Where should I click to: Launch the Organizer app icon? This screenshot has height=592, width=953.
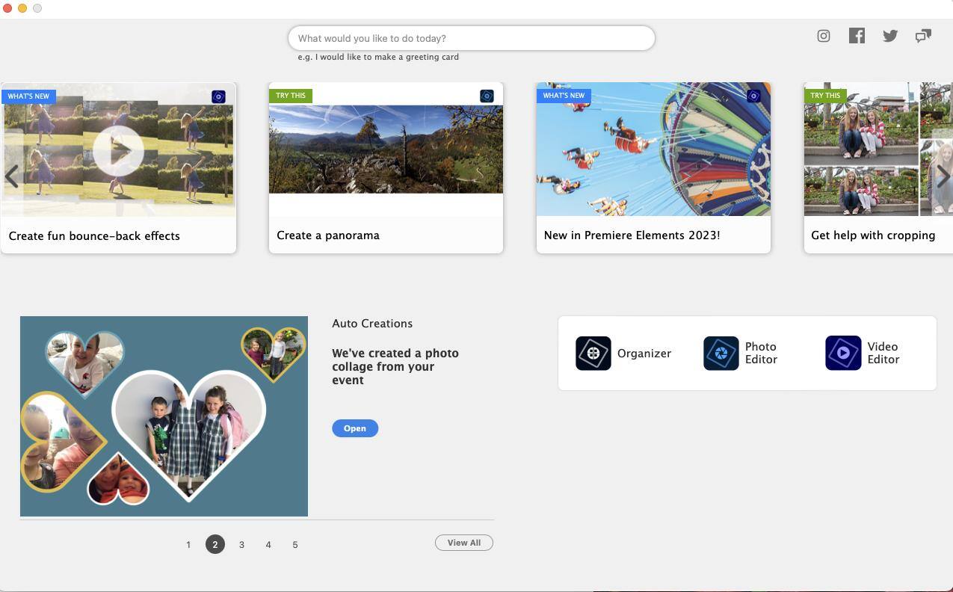tap(593, 354)
